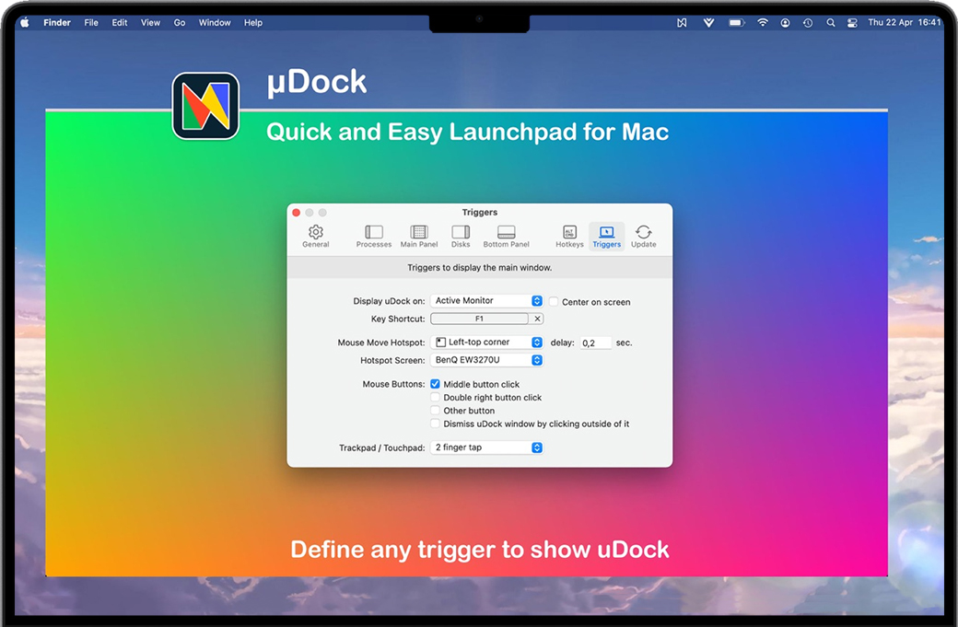This screenshot has height=627, width=958.
Task: Open the Hotspot Screen dropdown
Action: click(x=487, y=360)
